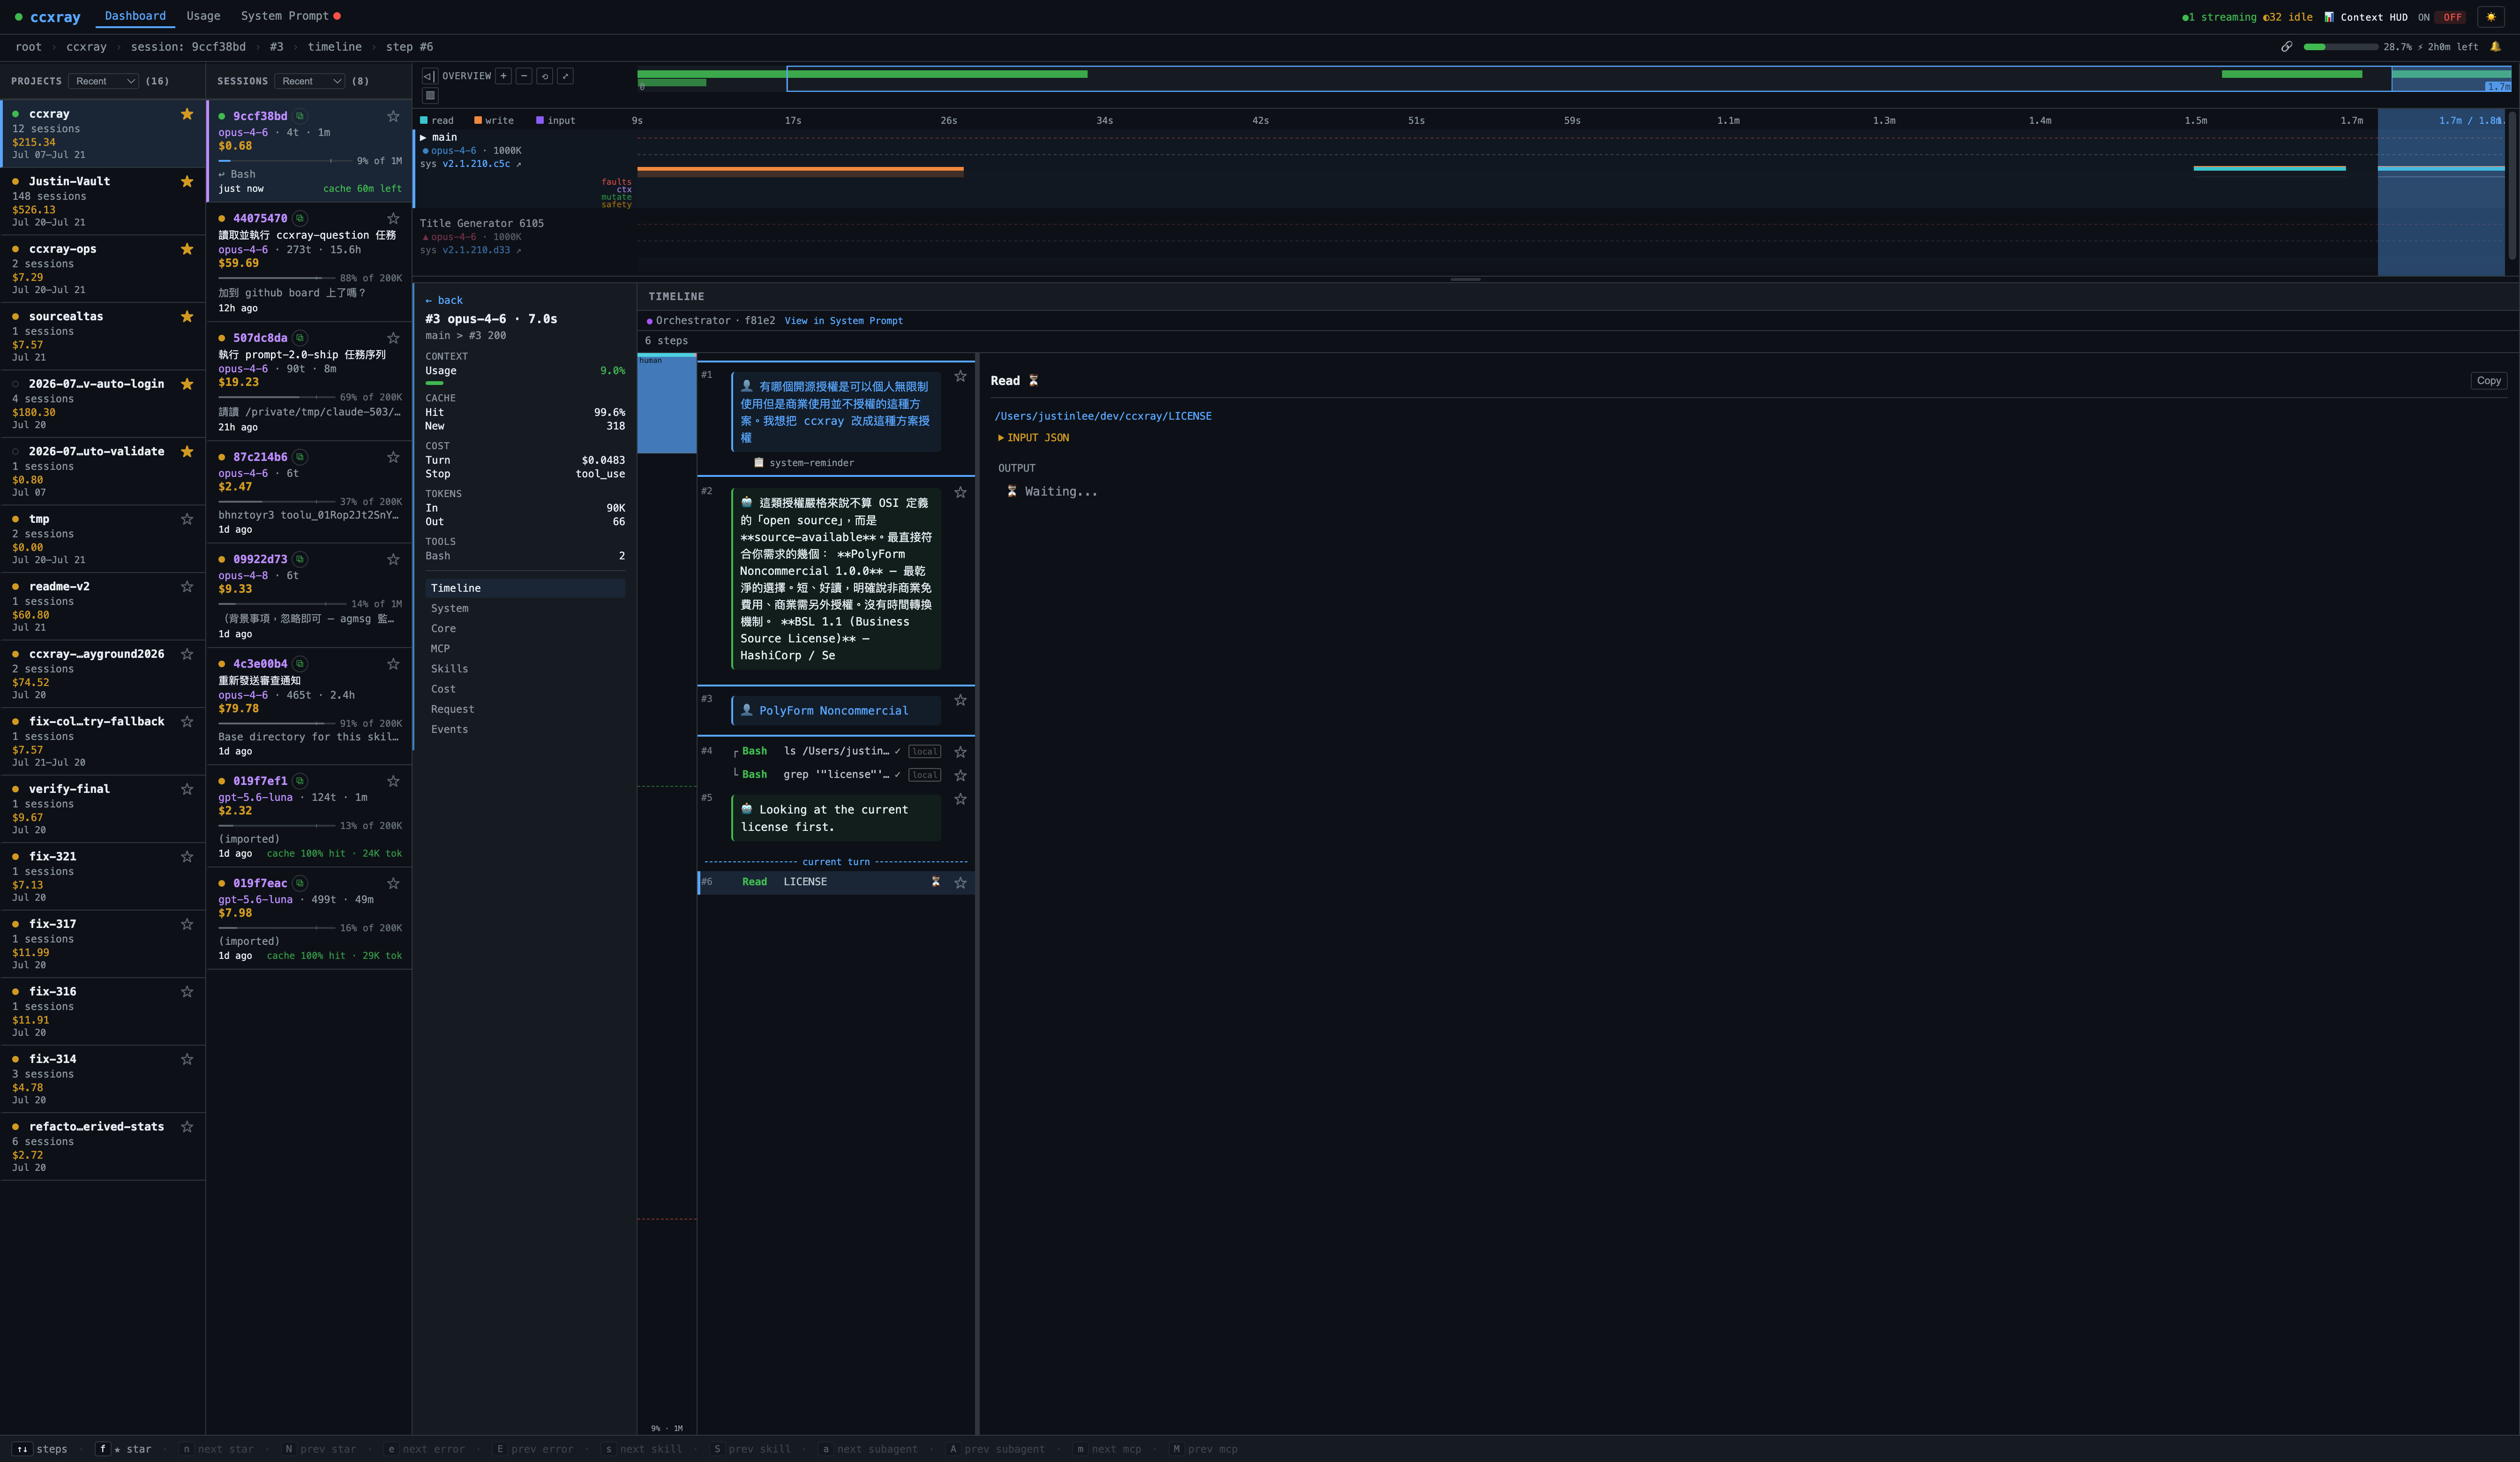Open the Sessions Recent sort dropdown
This screenshot has height=1462, width=2520.
pyautogui.click(x=310, y=81)
